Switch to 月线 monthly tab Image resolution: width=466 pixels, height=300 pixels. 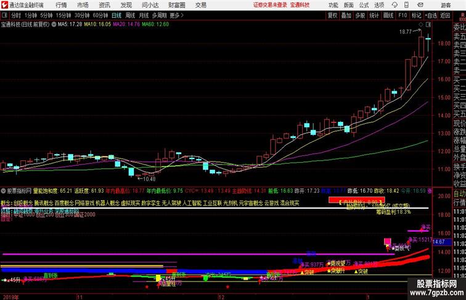tap(144, 15)
